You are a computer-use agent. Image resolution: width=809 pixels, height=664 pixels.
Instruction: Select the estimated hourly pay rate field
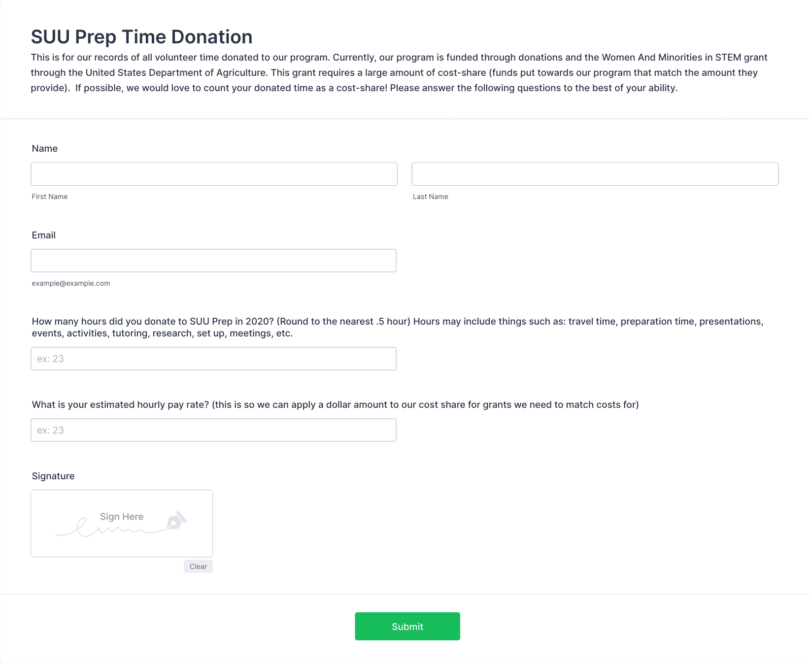(213, 430)
